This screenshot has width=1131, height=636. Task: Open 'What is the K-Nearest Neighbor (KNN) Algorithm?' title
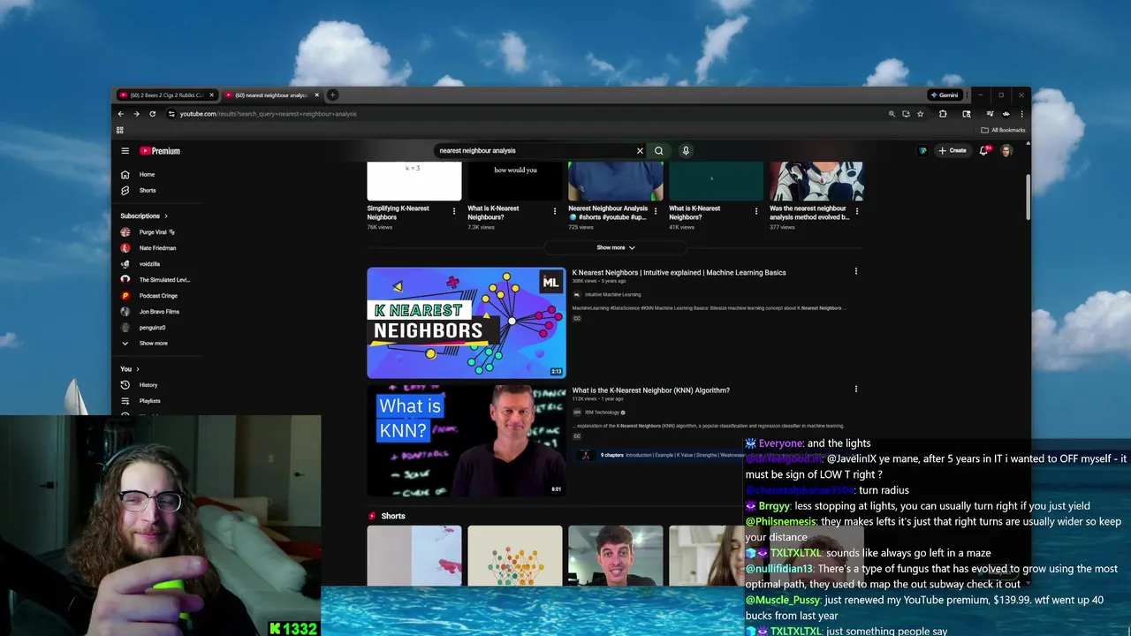point(650,390)
